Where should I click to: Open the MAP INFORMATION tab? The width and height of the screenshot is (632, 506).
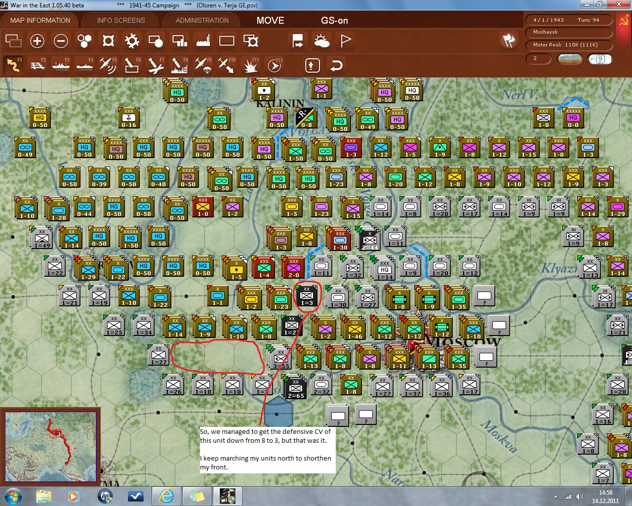(x=40, y=20)
